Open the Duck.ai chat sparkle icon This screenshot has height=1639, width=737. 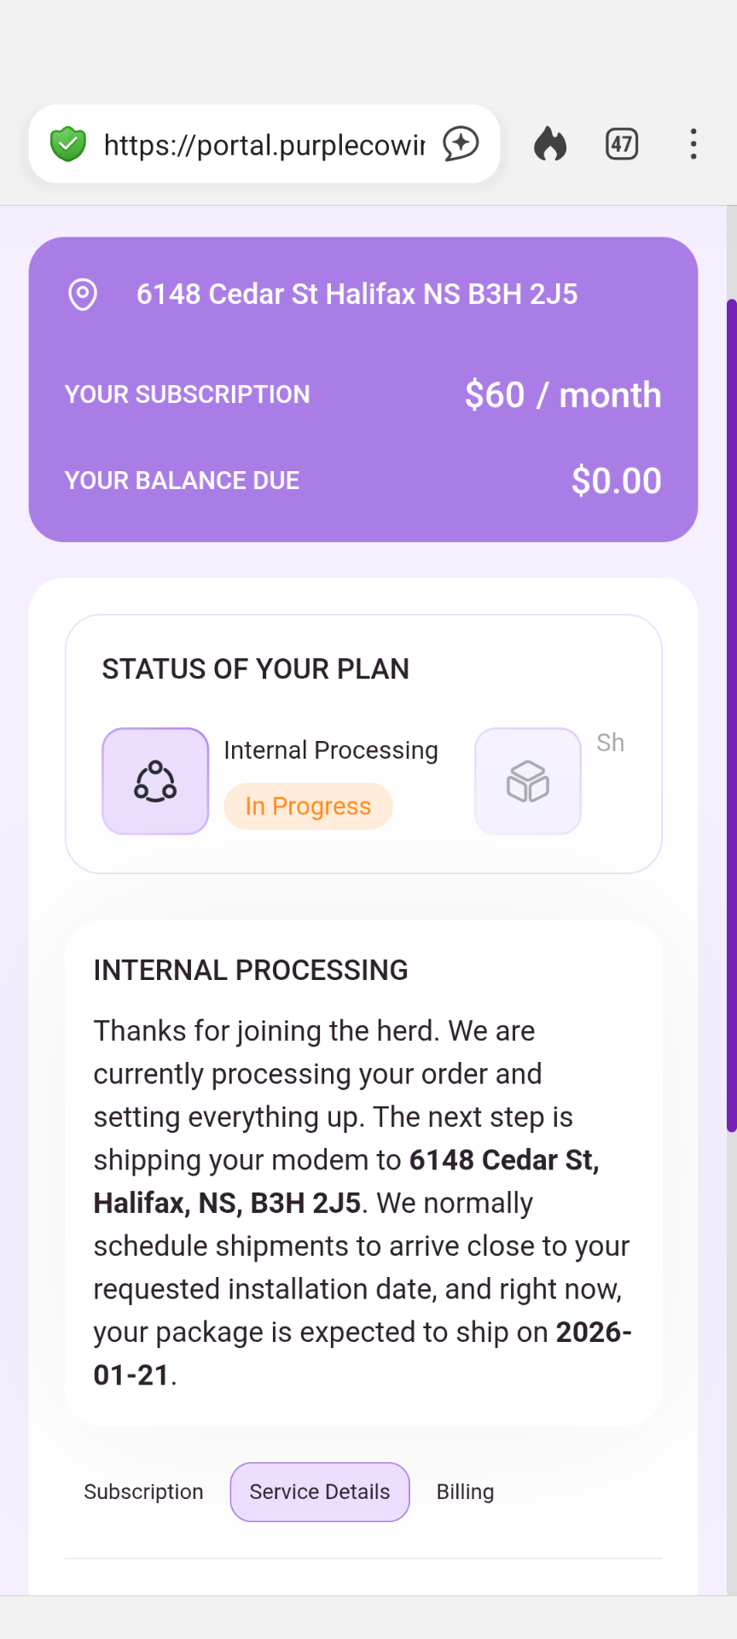(x=461, y=143)
